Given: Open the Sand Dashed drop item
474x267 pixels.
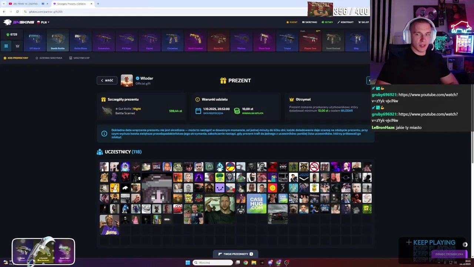Looking at the screenshot, I should (x=333, y=41).
